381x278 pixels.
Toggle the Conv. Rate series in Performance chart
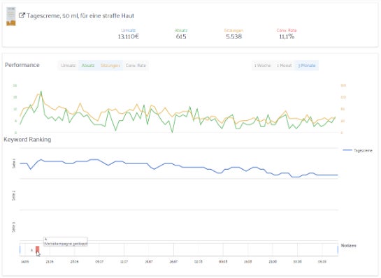[136, 66]
